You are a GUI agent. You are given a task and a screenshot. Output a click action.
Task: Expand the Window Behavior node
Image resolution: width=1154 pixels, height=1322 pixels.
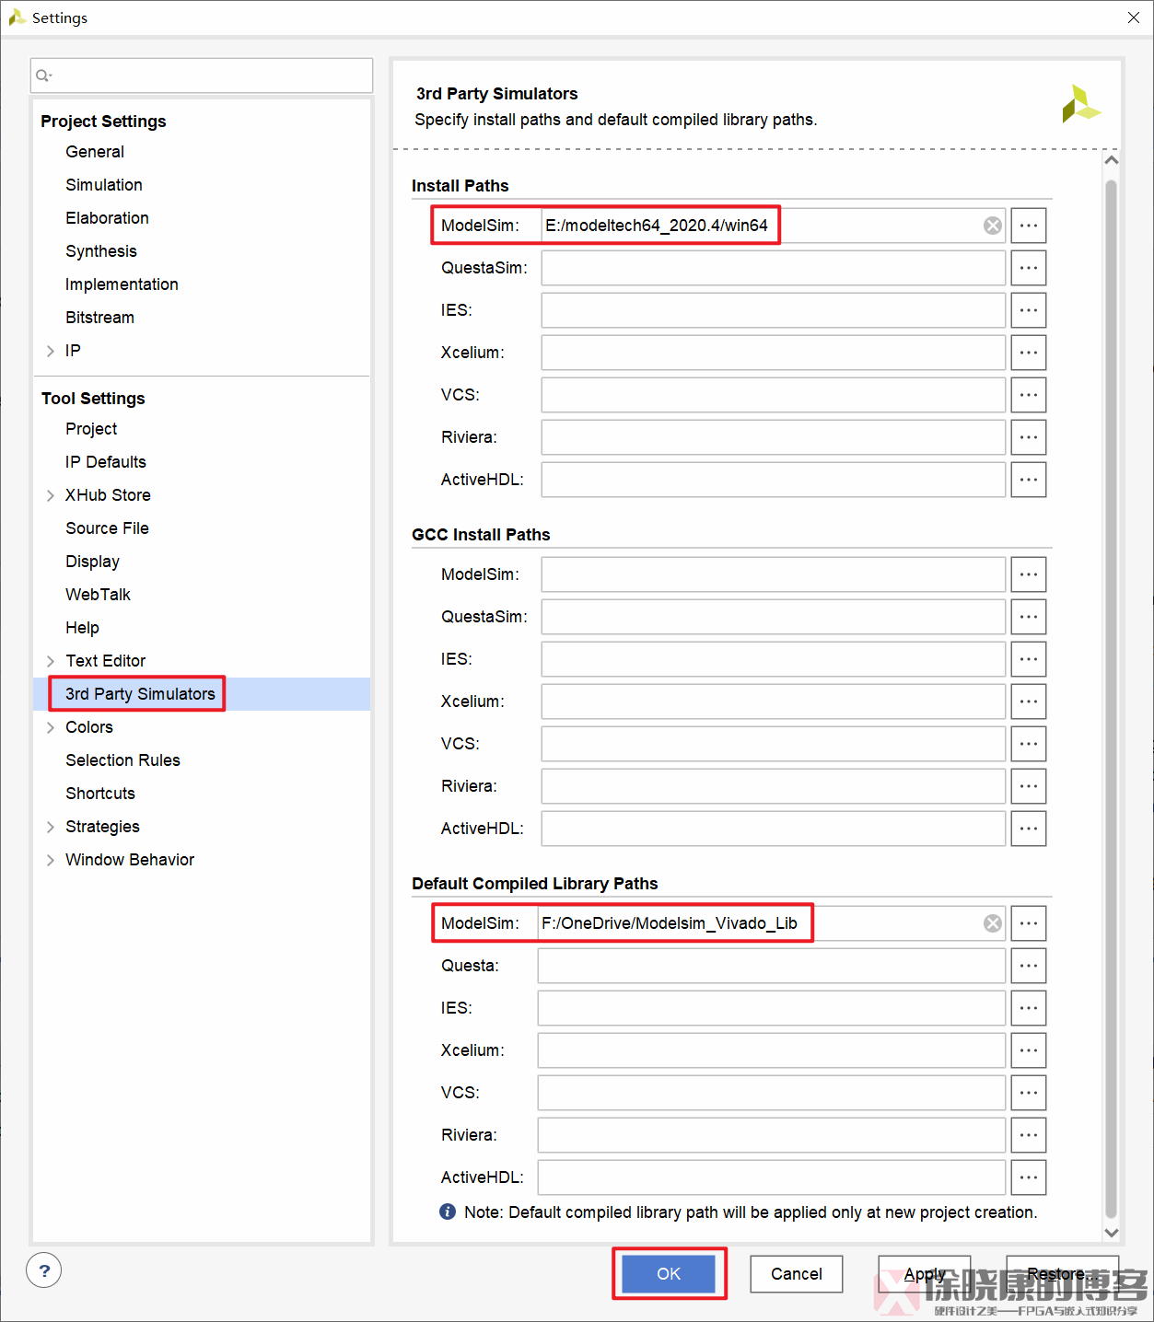[x=51, y=860]
